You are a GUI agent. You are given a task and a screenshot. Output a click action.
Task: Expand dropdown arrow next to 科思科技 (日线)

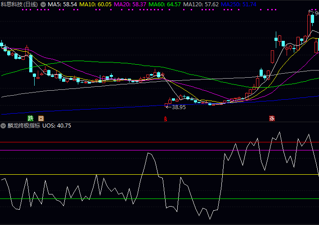43,4
